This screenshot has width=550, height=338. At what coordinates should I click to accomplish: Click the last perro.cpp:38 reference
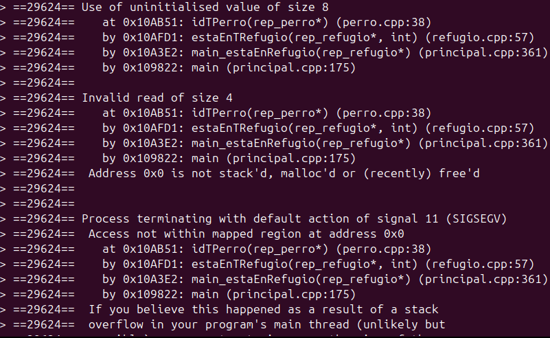[383, 249]
